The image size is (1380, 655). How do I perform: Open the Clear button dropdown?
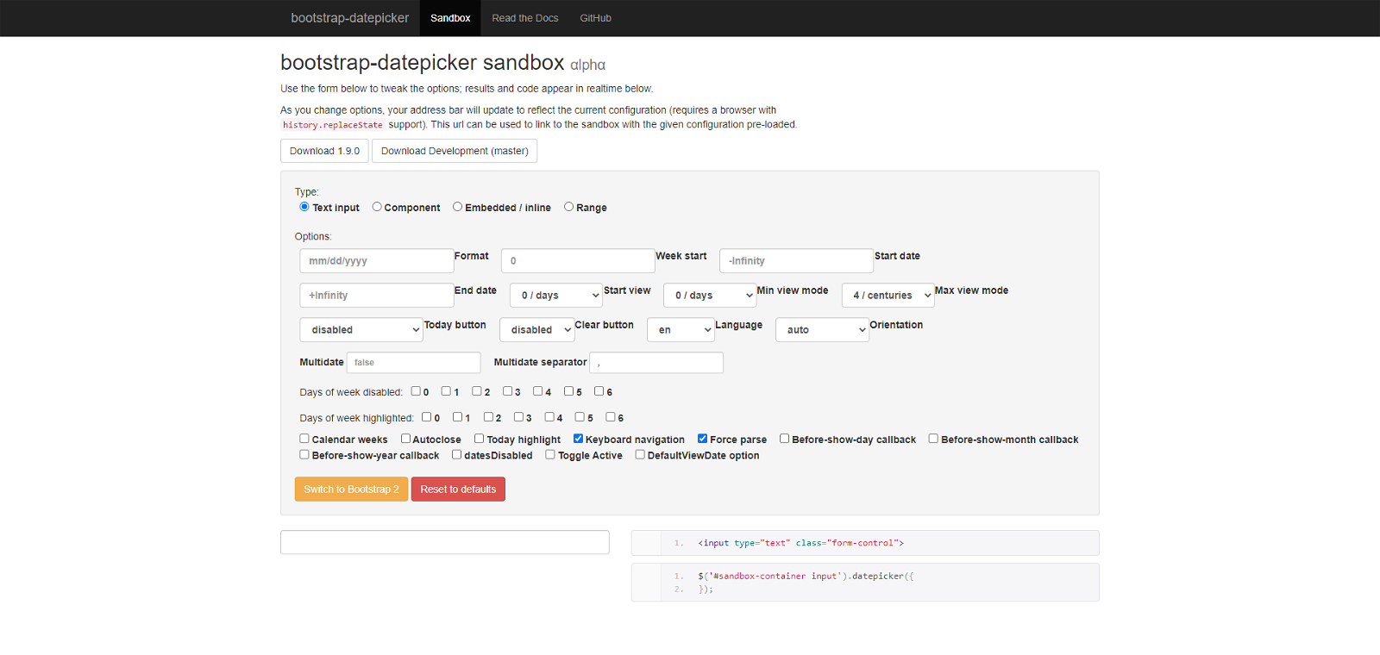[x=536, y=330]
